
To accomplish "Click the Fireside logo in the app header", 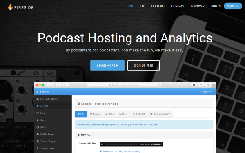I will coord(42,92).
